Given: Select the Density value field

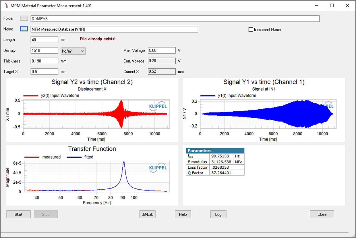Looking at the screenshot, I should (x=44, y=50).
